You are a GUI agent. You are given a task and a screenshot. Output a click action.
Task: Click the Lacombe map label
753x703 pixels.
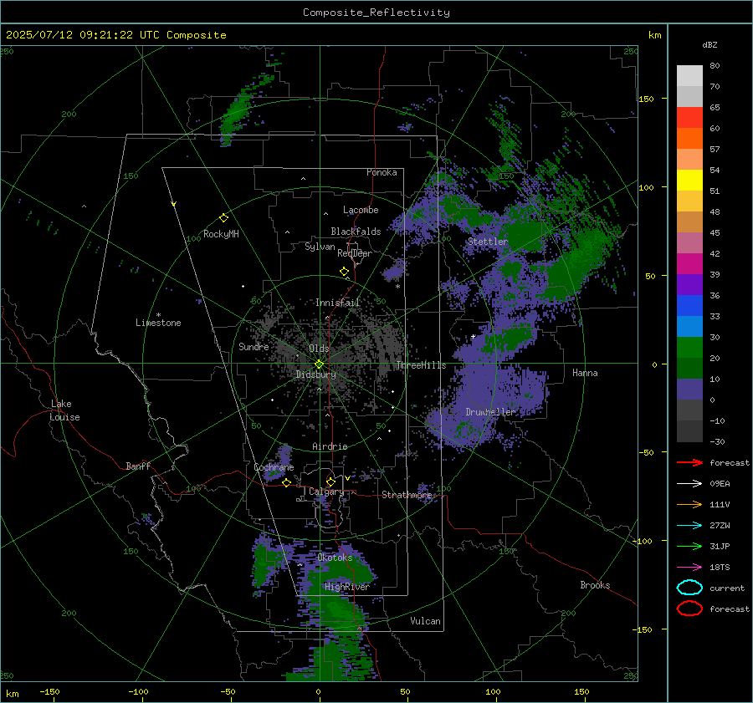coord(361,210)
